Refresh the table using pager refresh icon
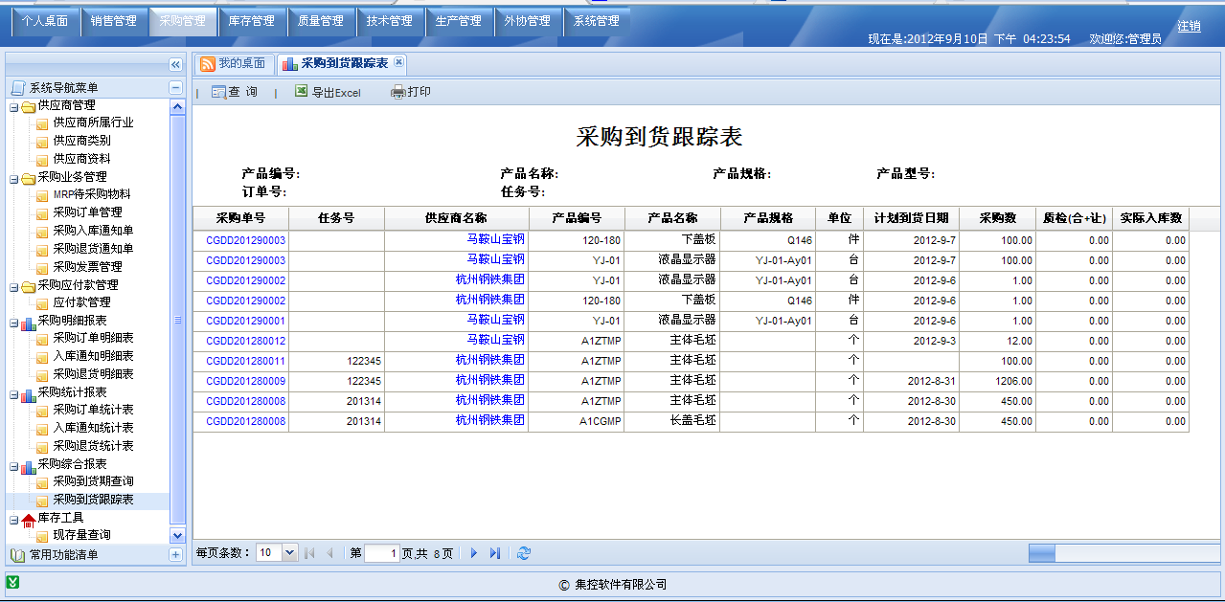This screenshot has height=602, width=1225. click(524, 553)
